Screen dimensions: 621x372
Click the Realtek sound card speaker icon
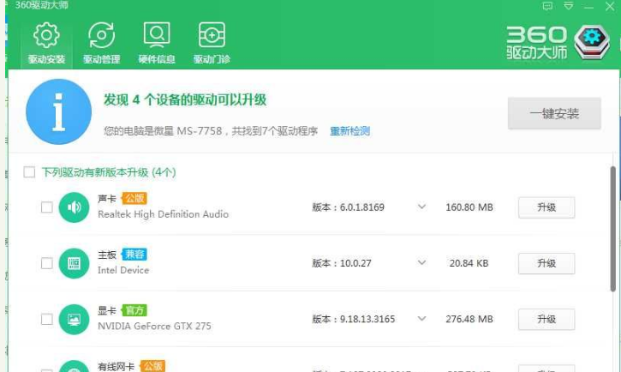74,207
